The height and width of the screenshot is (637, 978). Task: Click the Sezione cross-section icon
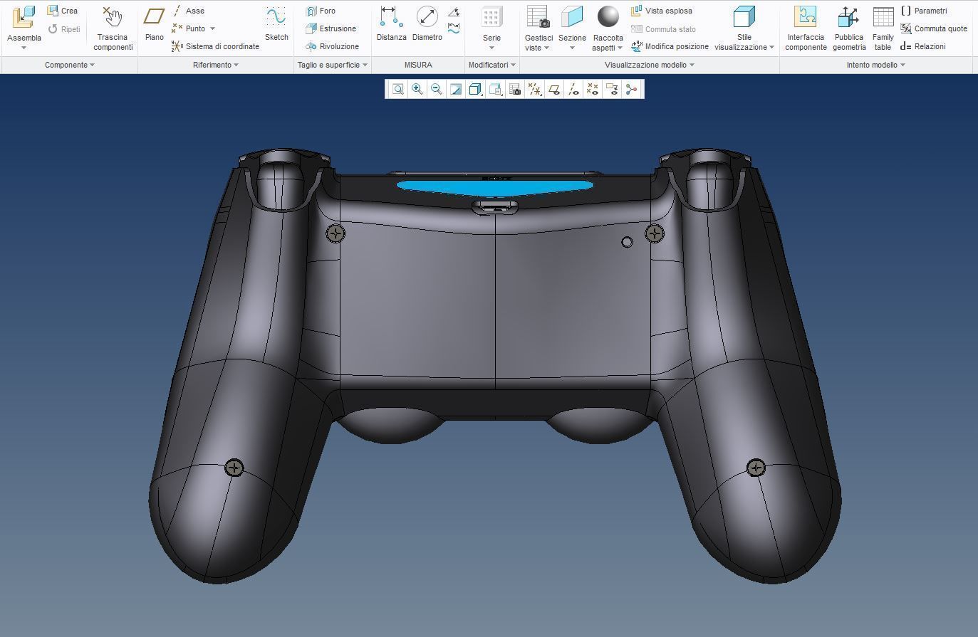(572, 17)
